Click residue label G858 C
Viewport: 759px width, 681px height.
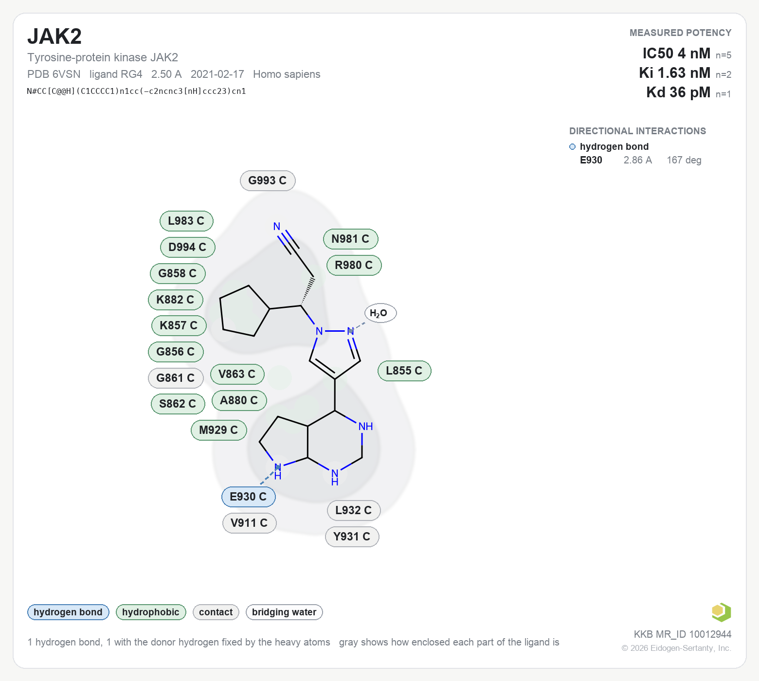[x=178, y=273]
